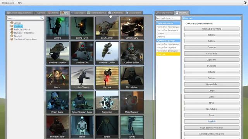Spawn a Combine Soldier
Viewport: 248px width, 139px height.
(132, 53)
